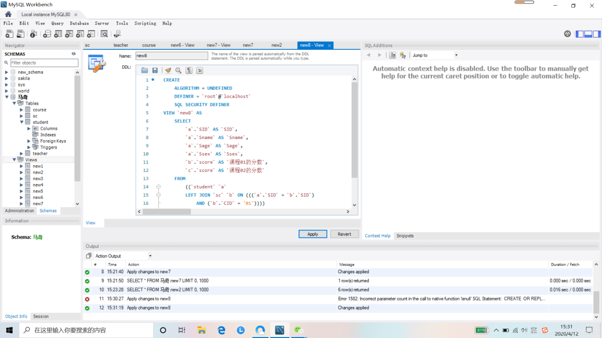This screenshot has width=602, height=338.
Task: Switch to the teacher tab
Action: [x=121, y=45]
